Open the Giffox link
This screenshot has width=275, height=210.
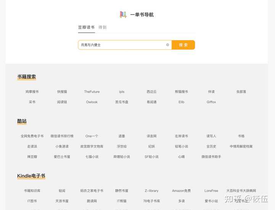pos(211,102)
